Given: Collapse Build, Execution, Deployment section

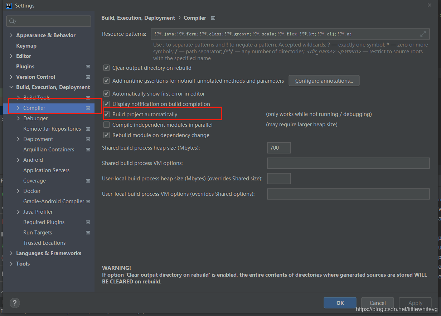Looking at the screenshot, I should pyautogui.click(x=11, y=87).
